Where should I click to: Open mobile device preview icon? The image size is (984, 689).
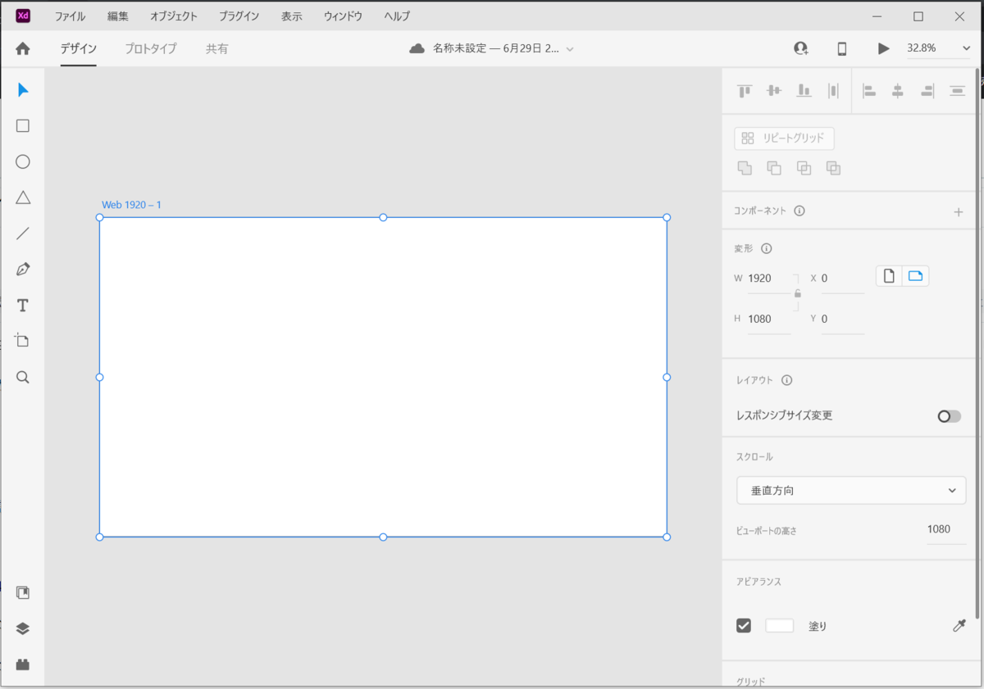(841, 48)
